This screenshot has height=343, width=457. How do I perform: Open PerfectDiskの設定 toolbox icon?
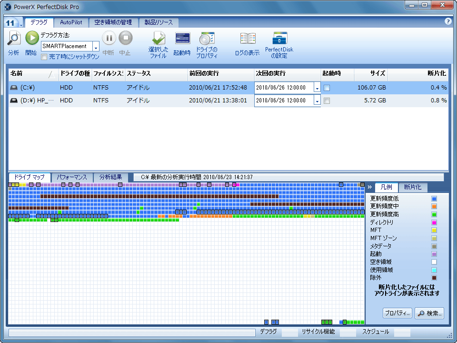(x=280, y=38)
